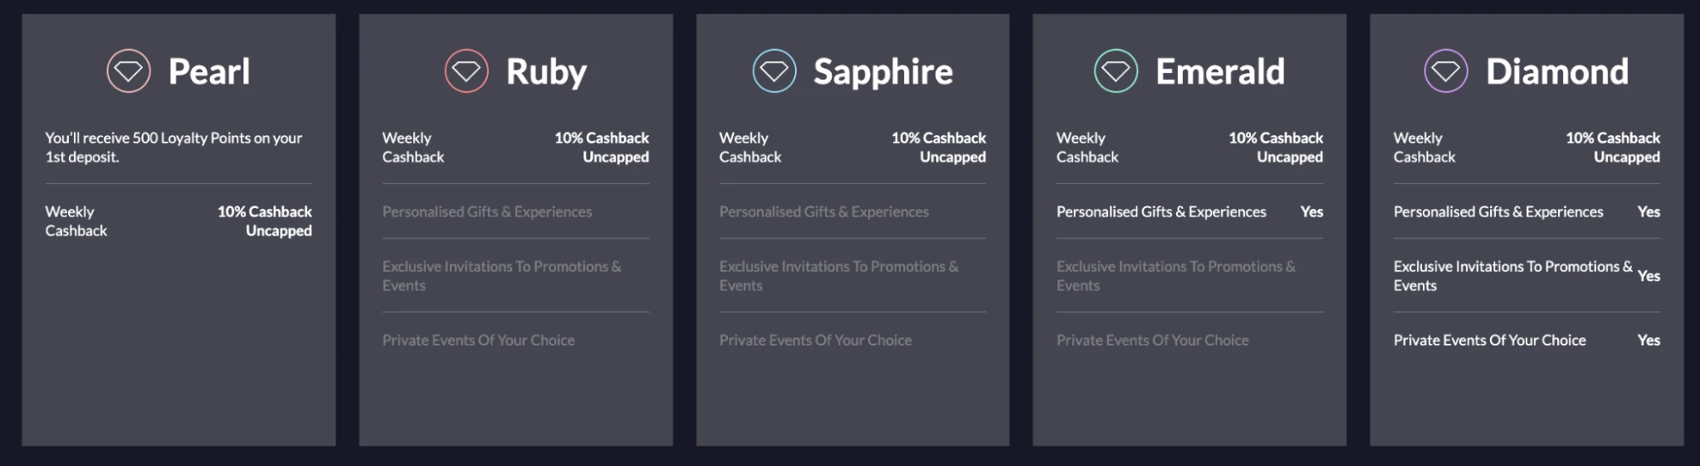Select the Sapphire tier heading
1700x466 pixels.
[883, 72]
